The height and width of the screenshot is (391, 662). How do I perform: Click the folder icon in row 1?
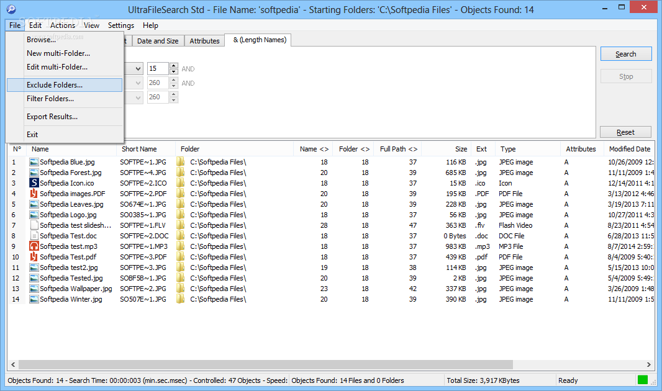tap(181, 162)
